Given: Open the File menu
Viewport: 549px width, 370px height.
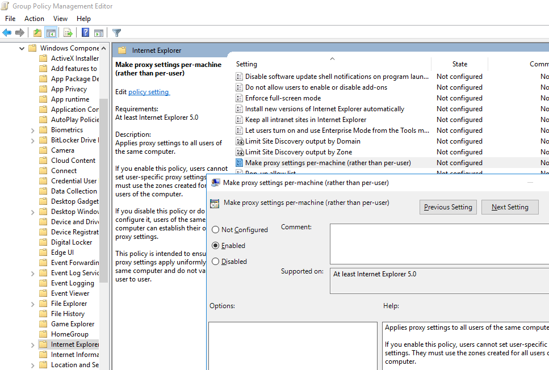Looking at the screenshot, I should [10, 19].
